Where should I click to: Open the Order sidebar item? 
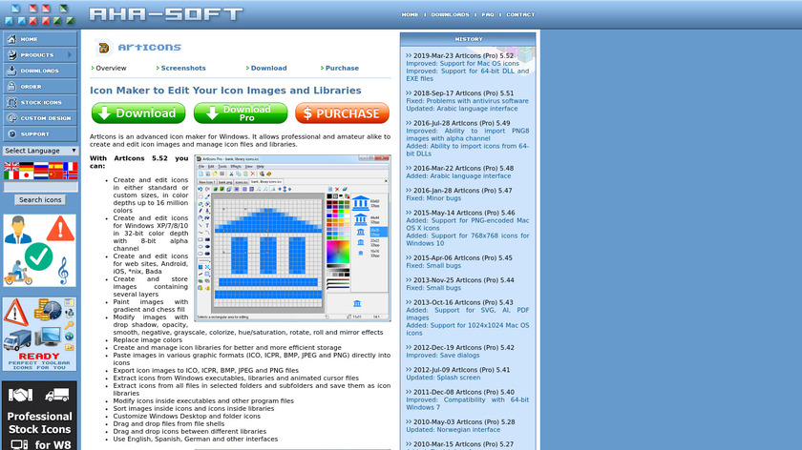pyautogui.click(x=40, y=87)
